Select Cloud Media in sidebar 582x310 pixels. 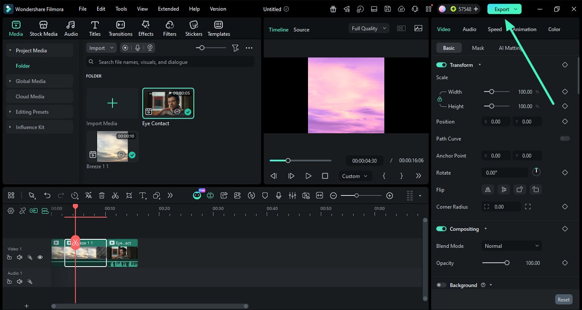click(40, 97)
